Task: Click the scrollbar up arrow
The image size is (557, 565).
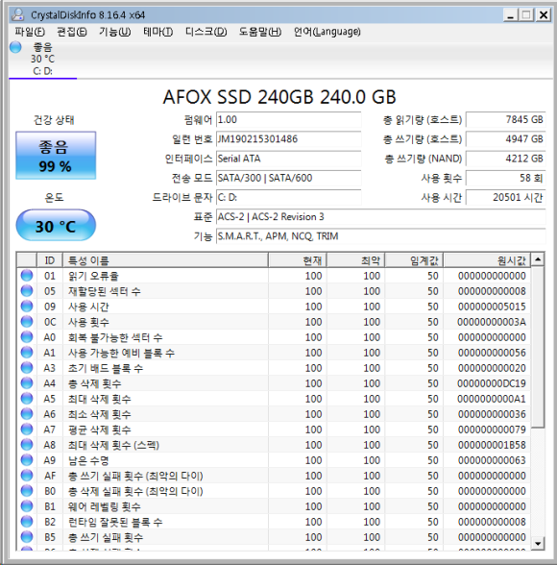Action: pos(538,259)
